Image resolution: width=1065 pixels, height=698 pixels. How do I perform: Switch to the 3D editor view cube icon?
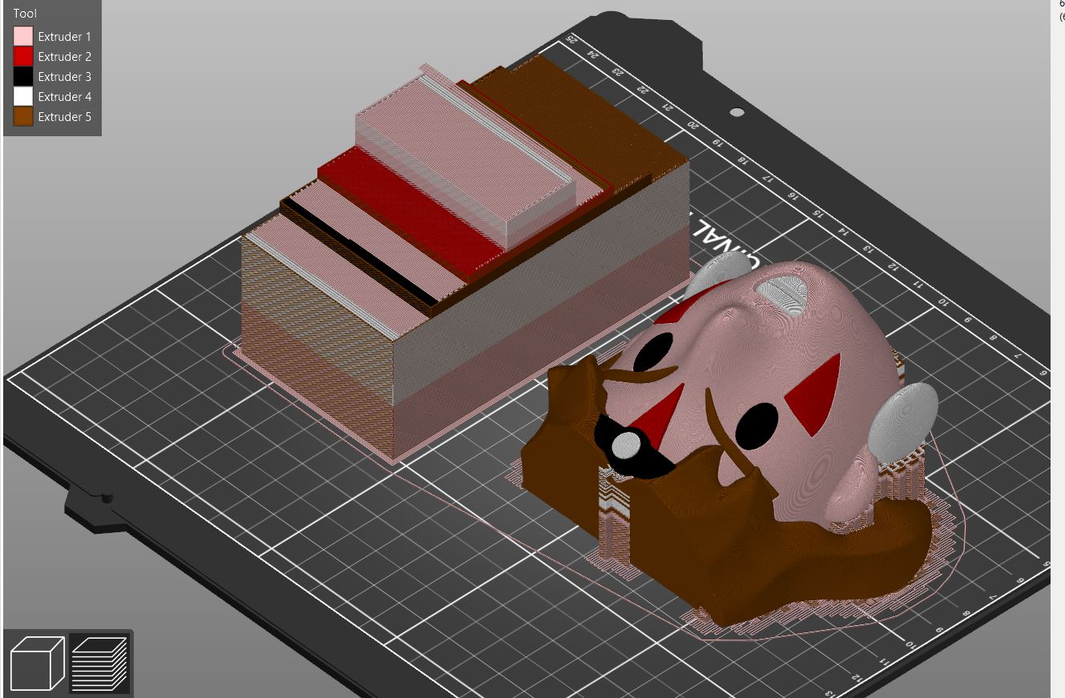(37, 663)
